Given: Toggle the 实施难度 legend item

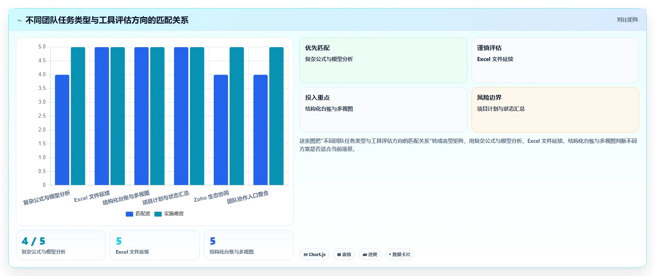Looking at the screenshot, I should pyautogui.click(x=169, y=214).
